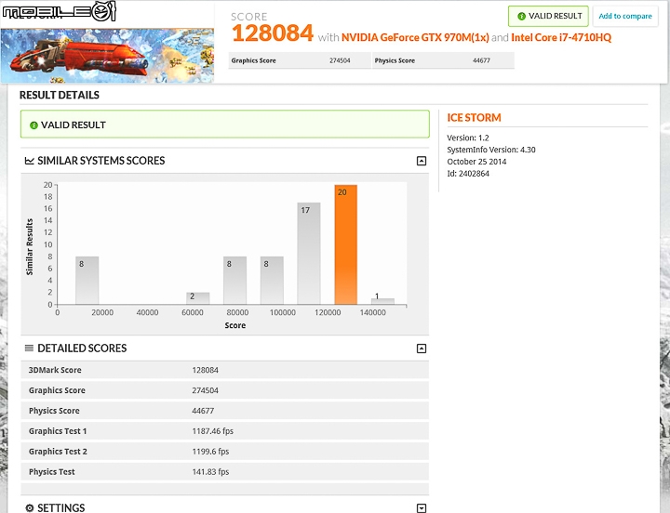The height and width of the screenshot is (513, 670).
Task: Click the Graphics Test 2 value 1199.6 fps
Action: [210, 452]
